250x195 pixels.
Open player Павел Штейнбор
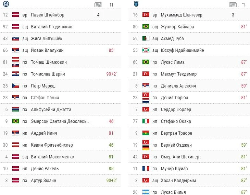[48, 15]
